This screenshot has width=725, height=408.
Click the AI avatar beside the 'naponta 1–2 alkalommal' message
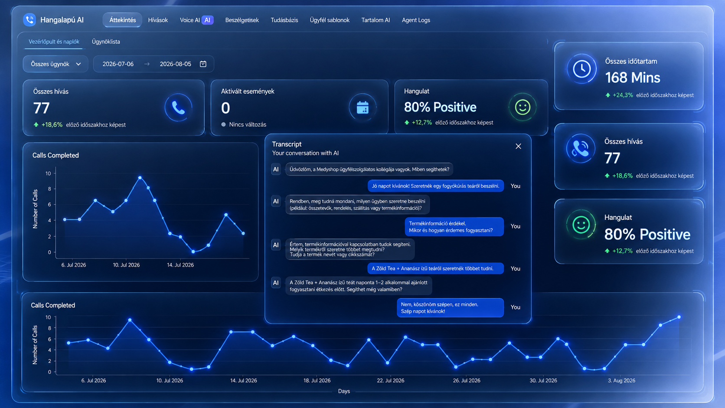[276, 283]
